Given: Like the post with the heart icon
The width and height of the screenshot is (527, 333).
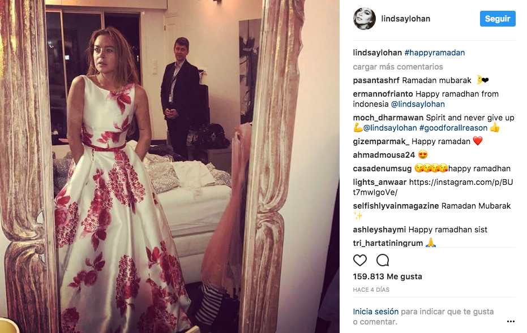Looking at the screenshot, I should [x=359, y=260].
